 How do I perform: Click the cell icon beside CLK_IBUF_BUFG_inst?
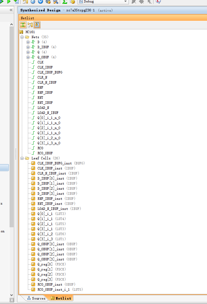[33, 163]
